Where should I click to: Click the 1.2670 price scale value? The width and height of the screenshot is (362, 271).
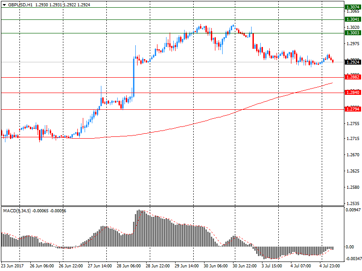(x=353, y=155)
